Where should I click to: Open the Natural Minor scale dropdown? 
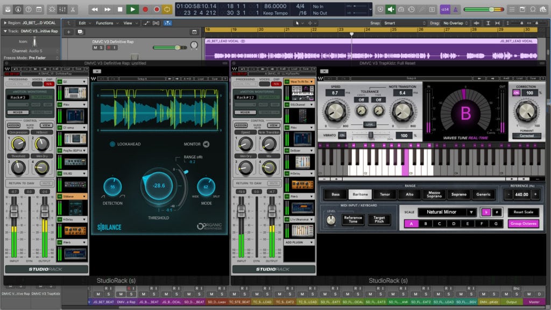tap(447, 212)
